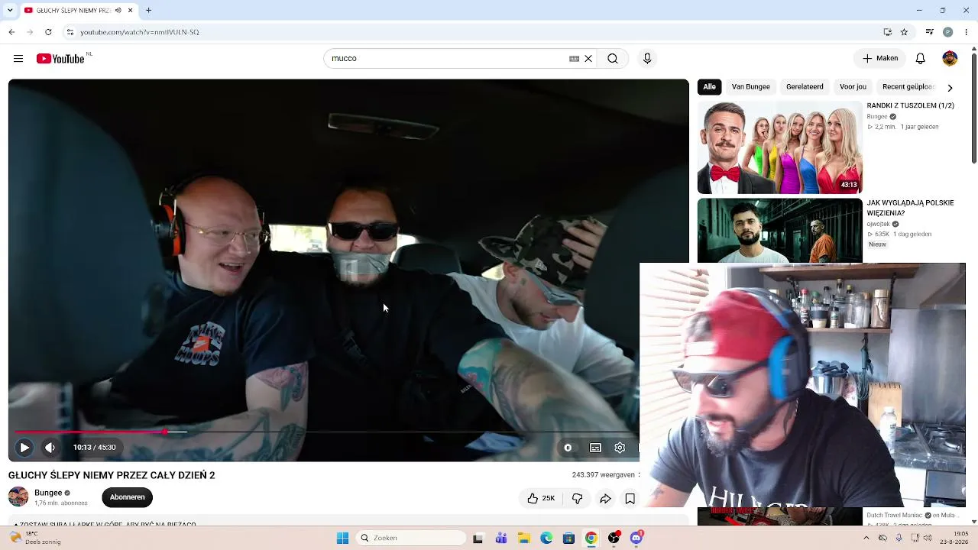Viewport: 978px width, 550px height.
Task: Open the JAK WYGLĄDAJĄ POLSKIE WIĘZIENIA thumbnail
Action: coord(780,231)
